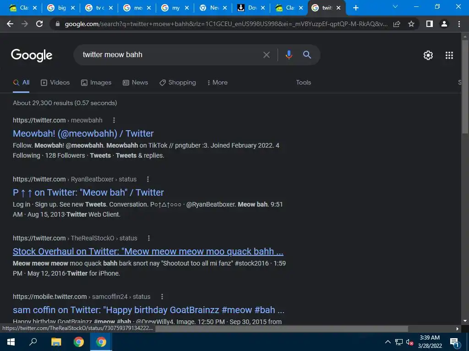Screen dimensions: 469x351
Task: Open Google quick settings gear
Action: coord(428,55)
